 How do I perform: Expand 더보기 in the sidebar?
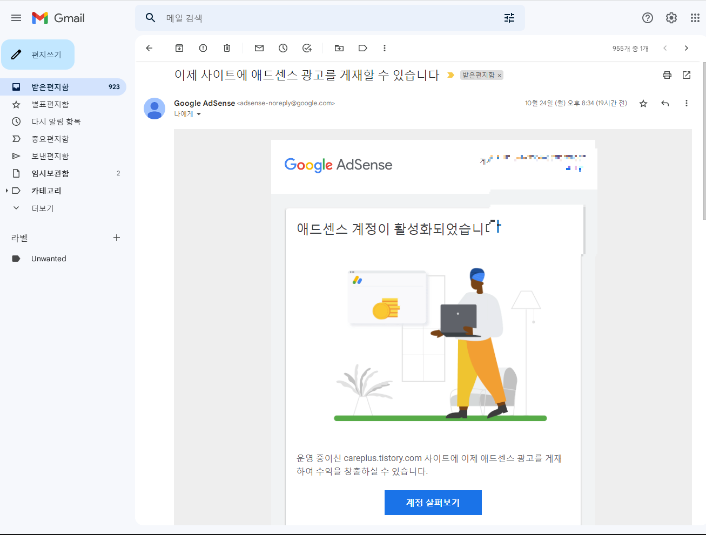tap(43, 208)
